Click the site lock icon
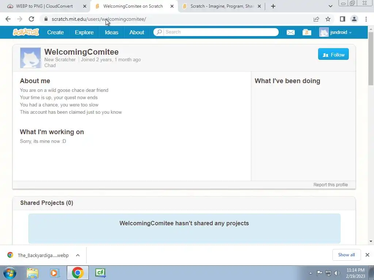The height and width of the screenshot is (280, 374). click(x=46, y=19)
